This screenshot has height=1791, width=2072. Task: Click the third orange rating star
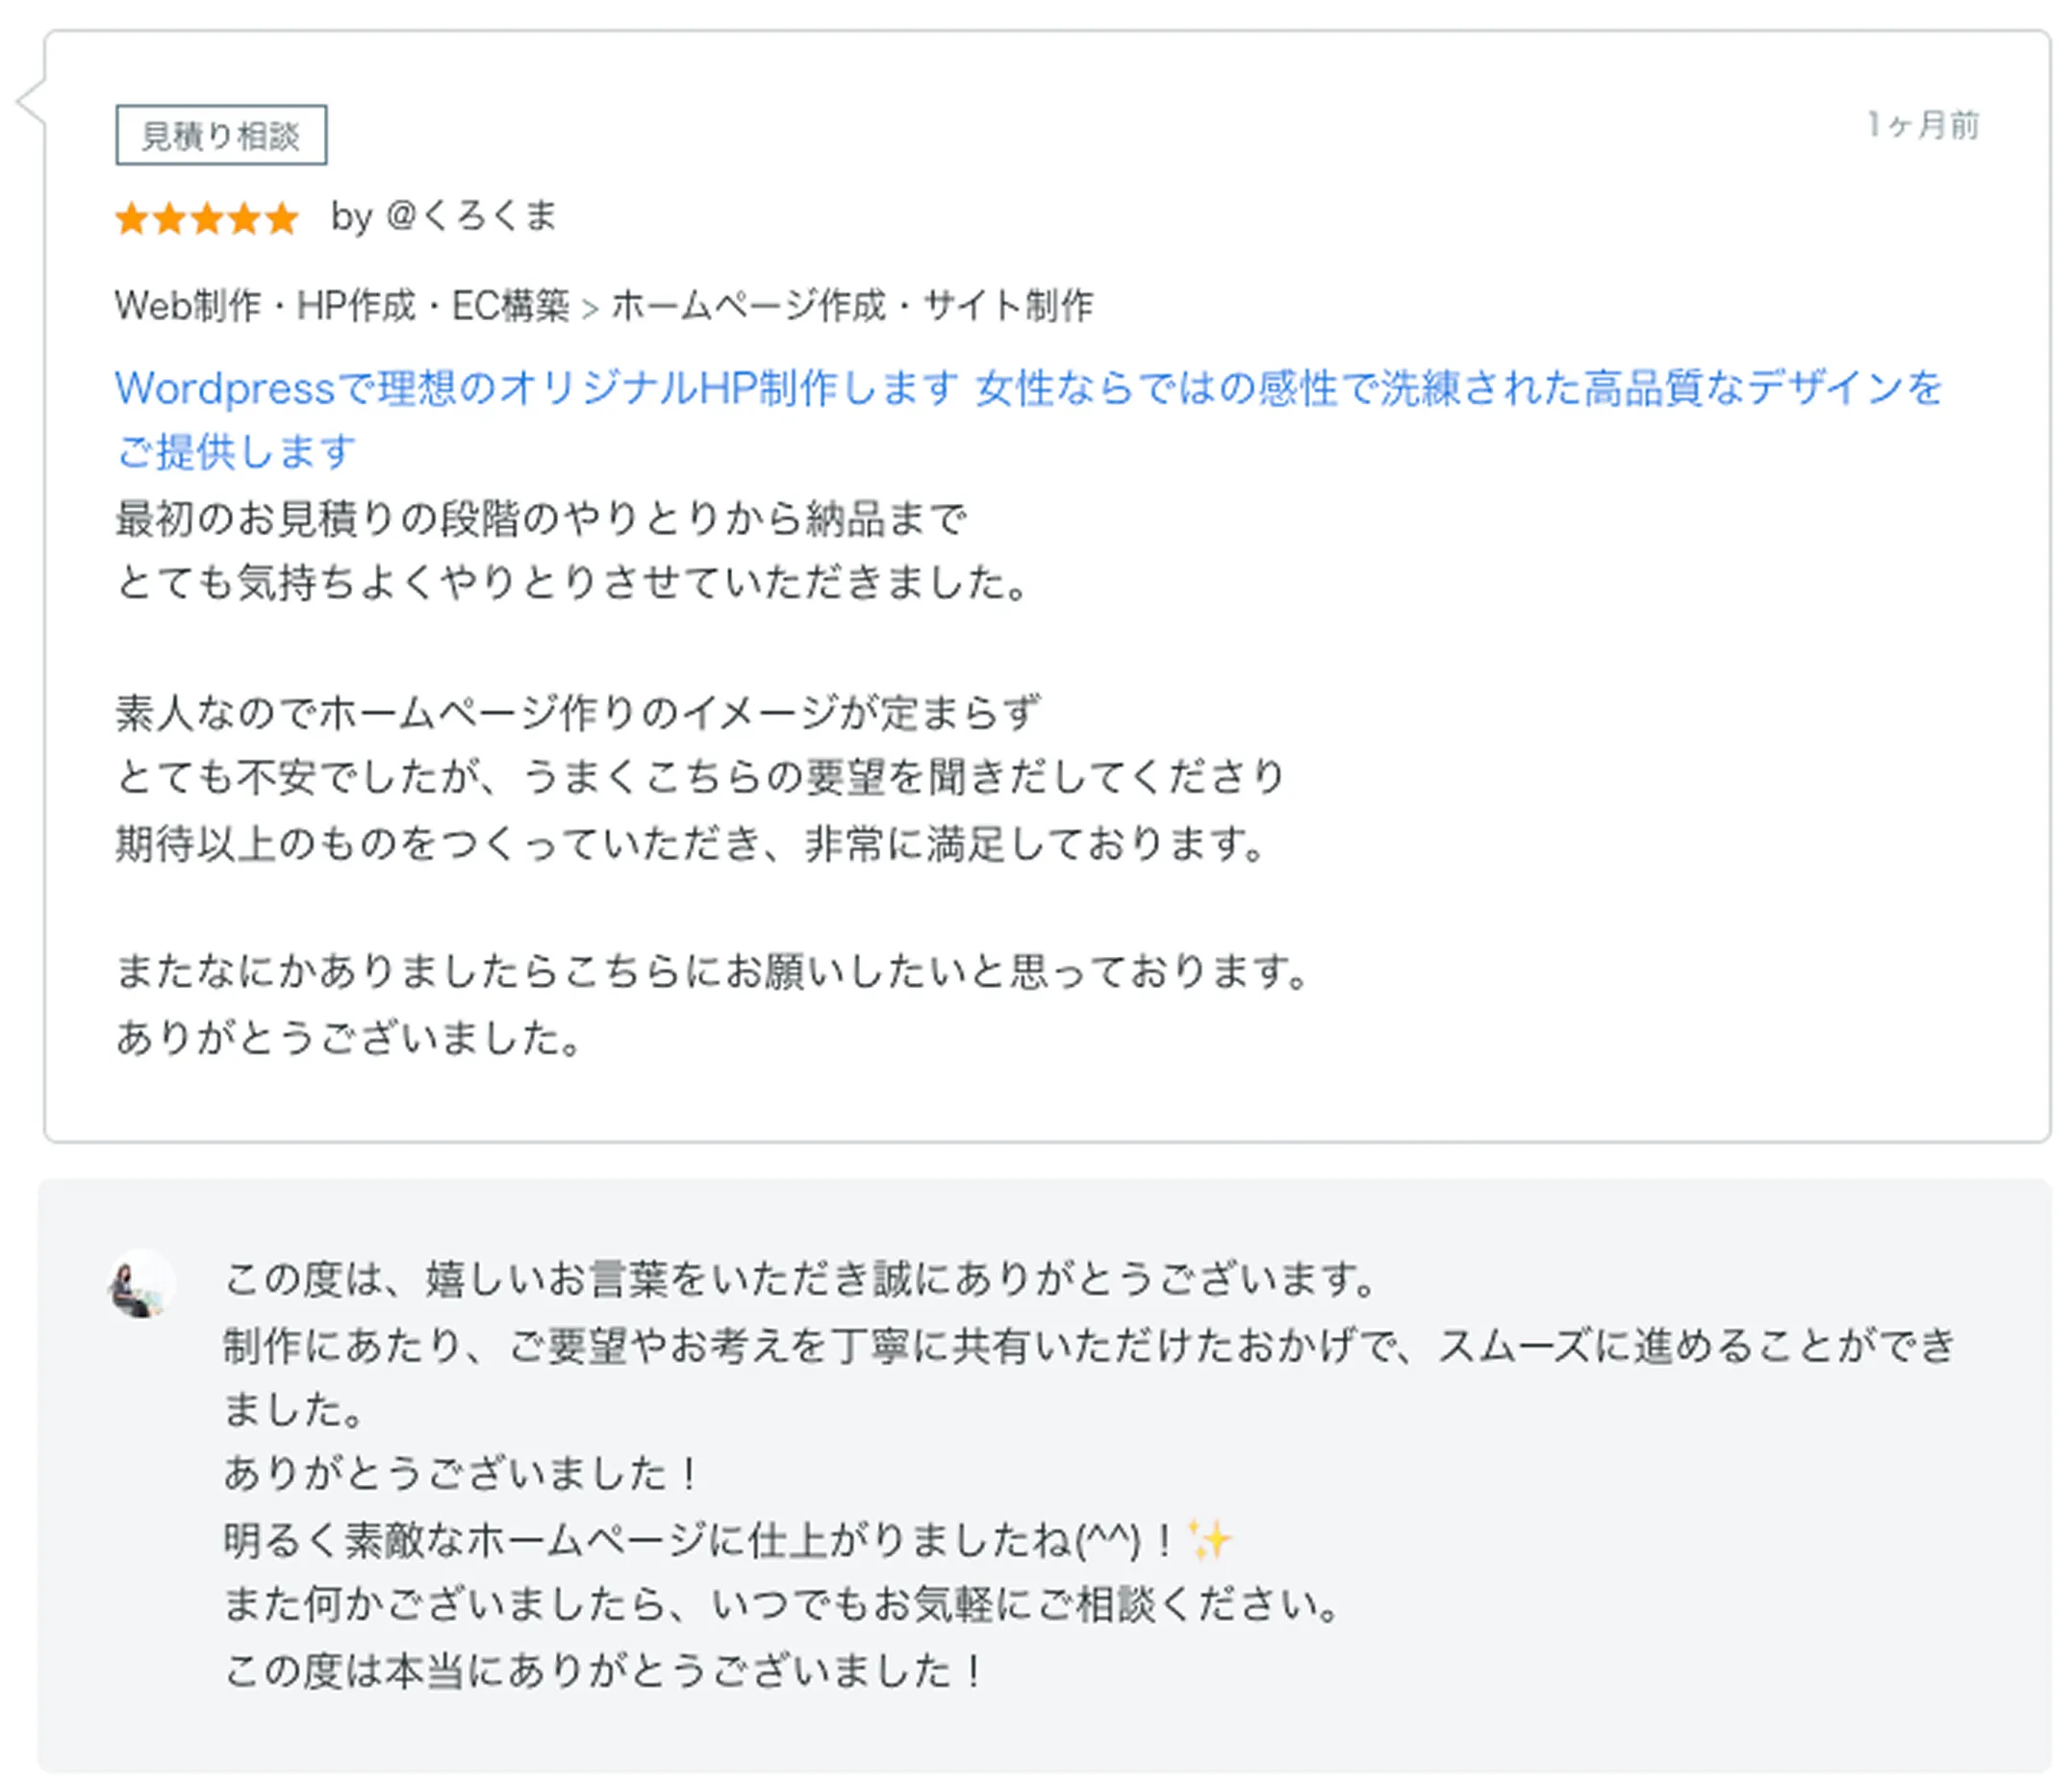(x=207, y=218)
